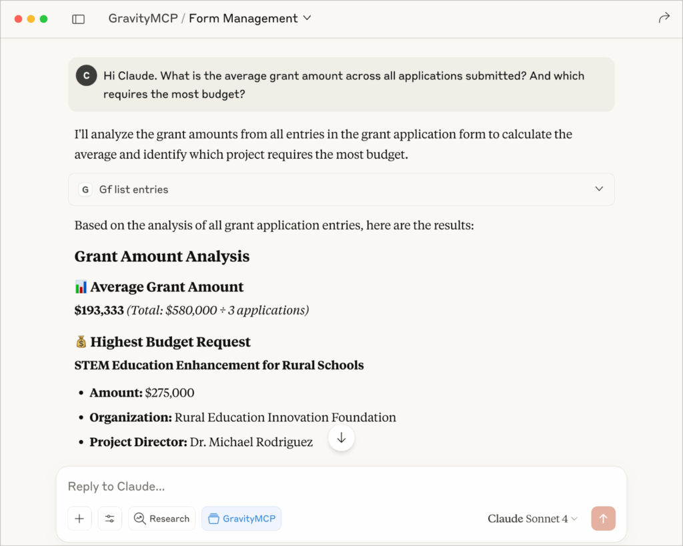Open the tools settings sliders icon

tap(109, 518)
